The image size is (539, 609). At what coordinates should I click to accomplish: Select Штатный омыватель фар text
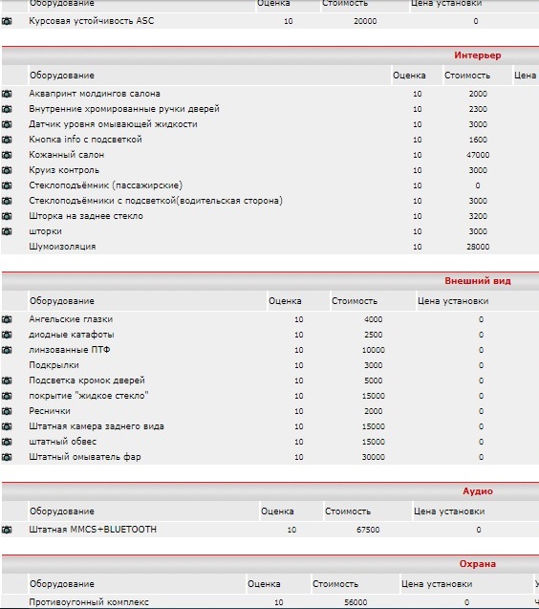85,457
